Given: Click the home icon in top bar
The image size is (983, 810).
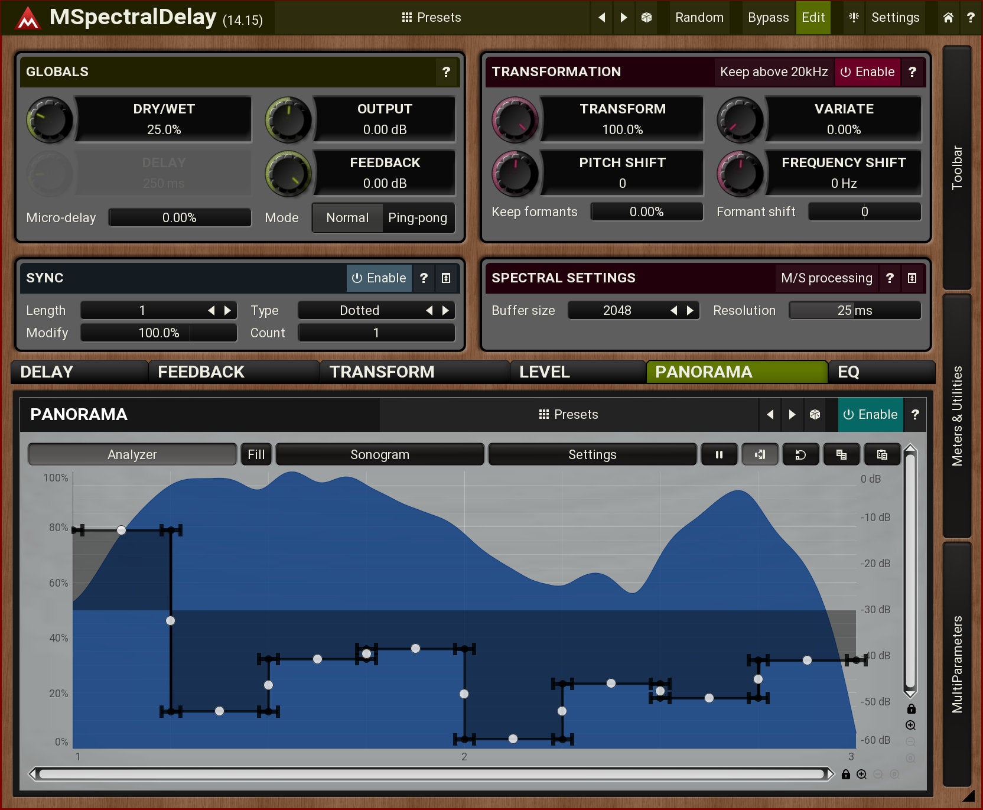Looking at the screenshot, I should (x=948, y=18).
